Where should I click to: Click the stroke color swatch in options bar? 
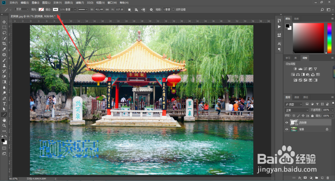point(56,9)
